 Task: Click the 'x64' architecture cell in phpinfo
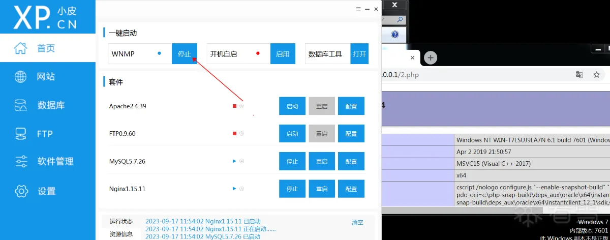tap(532, 175)
